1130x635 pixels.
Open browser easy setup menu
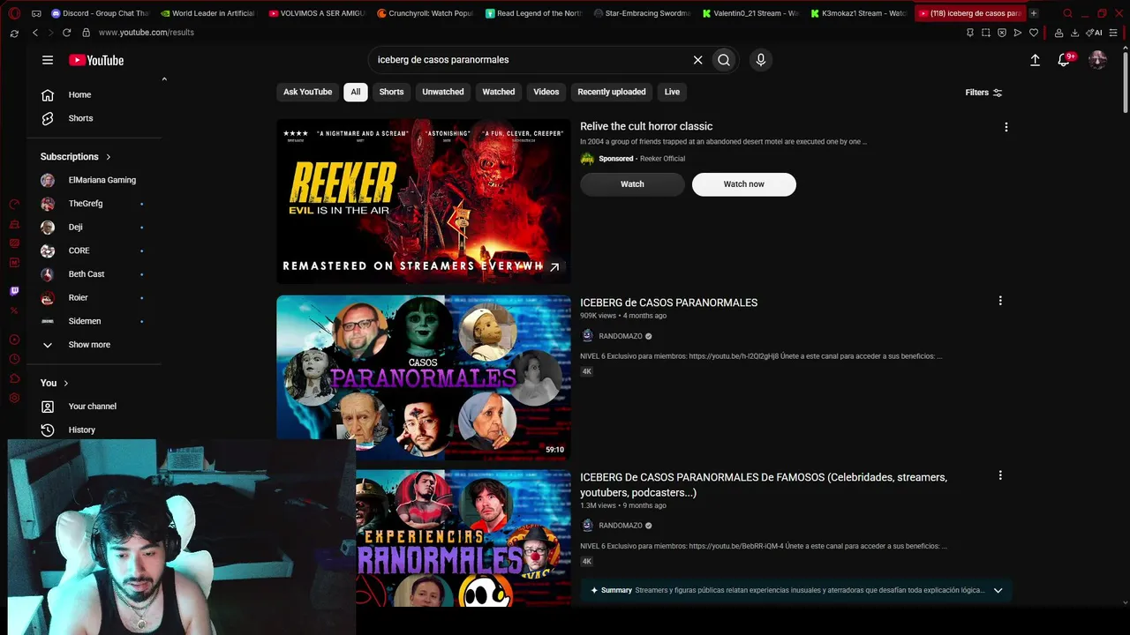pos(1113,33)
